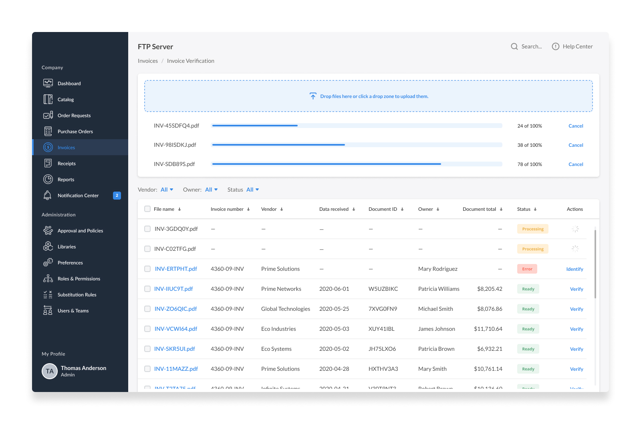Screen dimensions: 641x432
Task: Check the box for INV-11MAZZ.pdf
Action: pyautogui.click(x=147, y=369)
